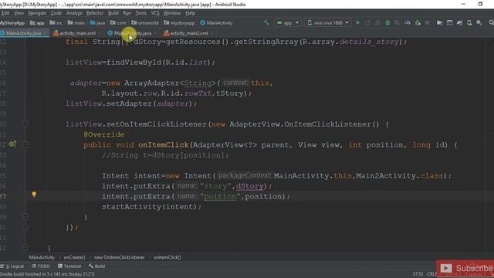Collapse the onItemClick method fold marker
The image size is (494, 278).
25,144
